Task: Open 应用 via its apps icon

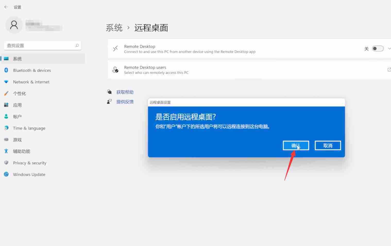Action: (6, 105)
